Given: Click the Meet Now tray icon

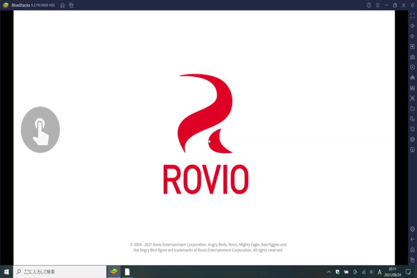Looking at the screenshot, I should (x=355, y=272).
